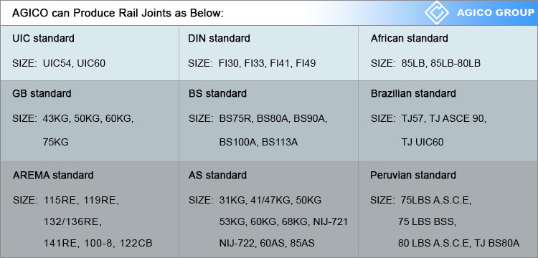This screenshot has width=538, height=258.
Task: Click the TJ UIC60 size entry
Action: pos(423,142)
